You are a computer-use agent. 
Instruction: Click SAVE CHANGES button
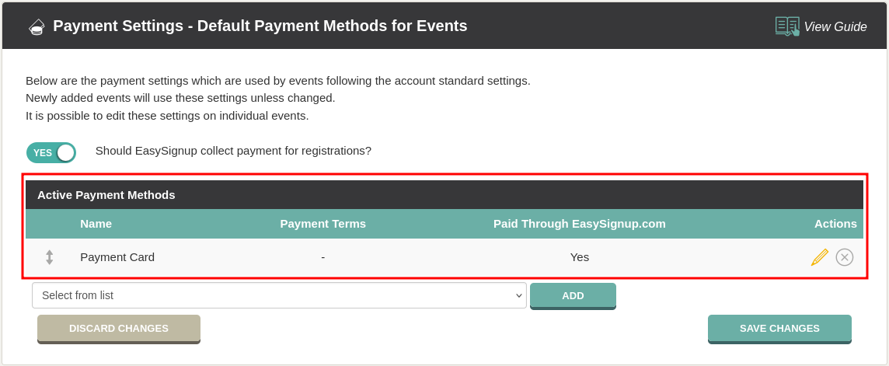point(779,329)
